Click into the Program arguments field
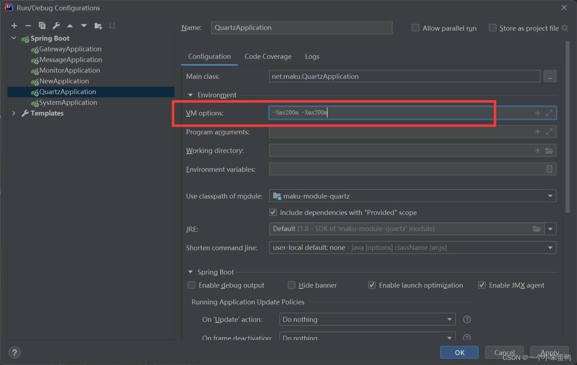This screenshot has height=365, width=577. click(x=400, y=132)
